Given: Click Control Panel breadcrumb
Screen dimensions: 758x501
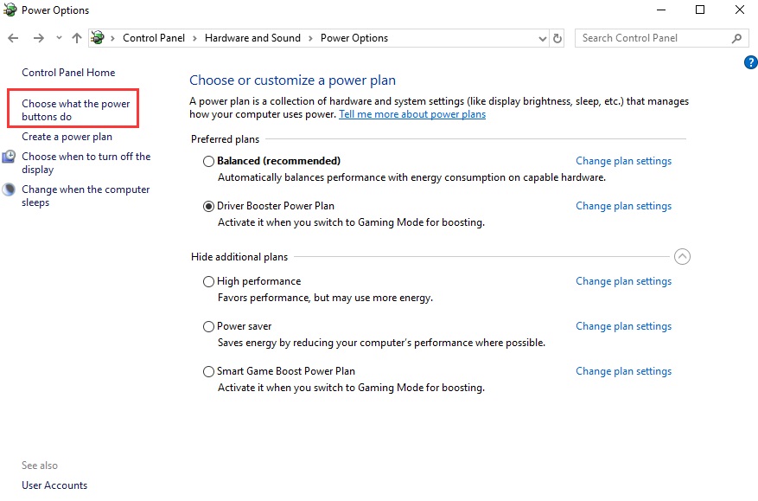Looking at the screenshot, I should pyautogui.click(x=154, y=38).
